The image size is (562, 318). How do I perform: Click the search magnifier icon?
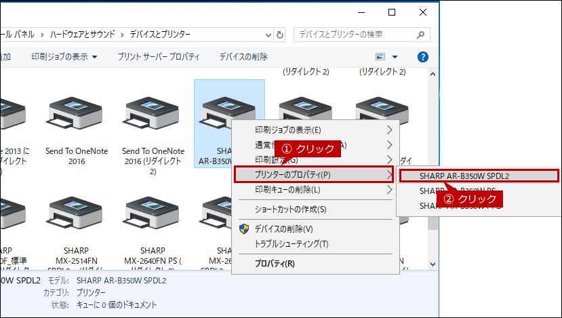click(420, 35)
